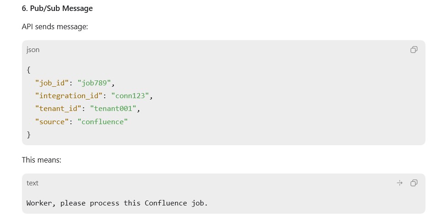Viewport: 436px width, 221px height.
Task: Click the "conn123" value string
Action: (130, 96)
